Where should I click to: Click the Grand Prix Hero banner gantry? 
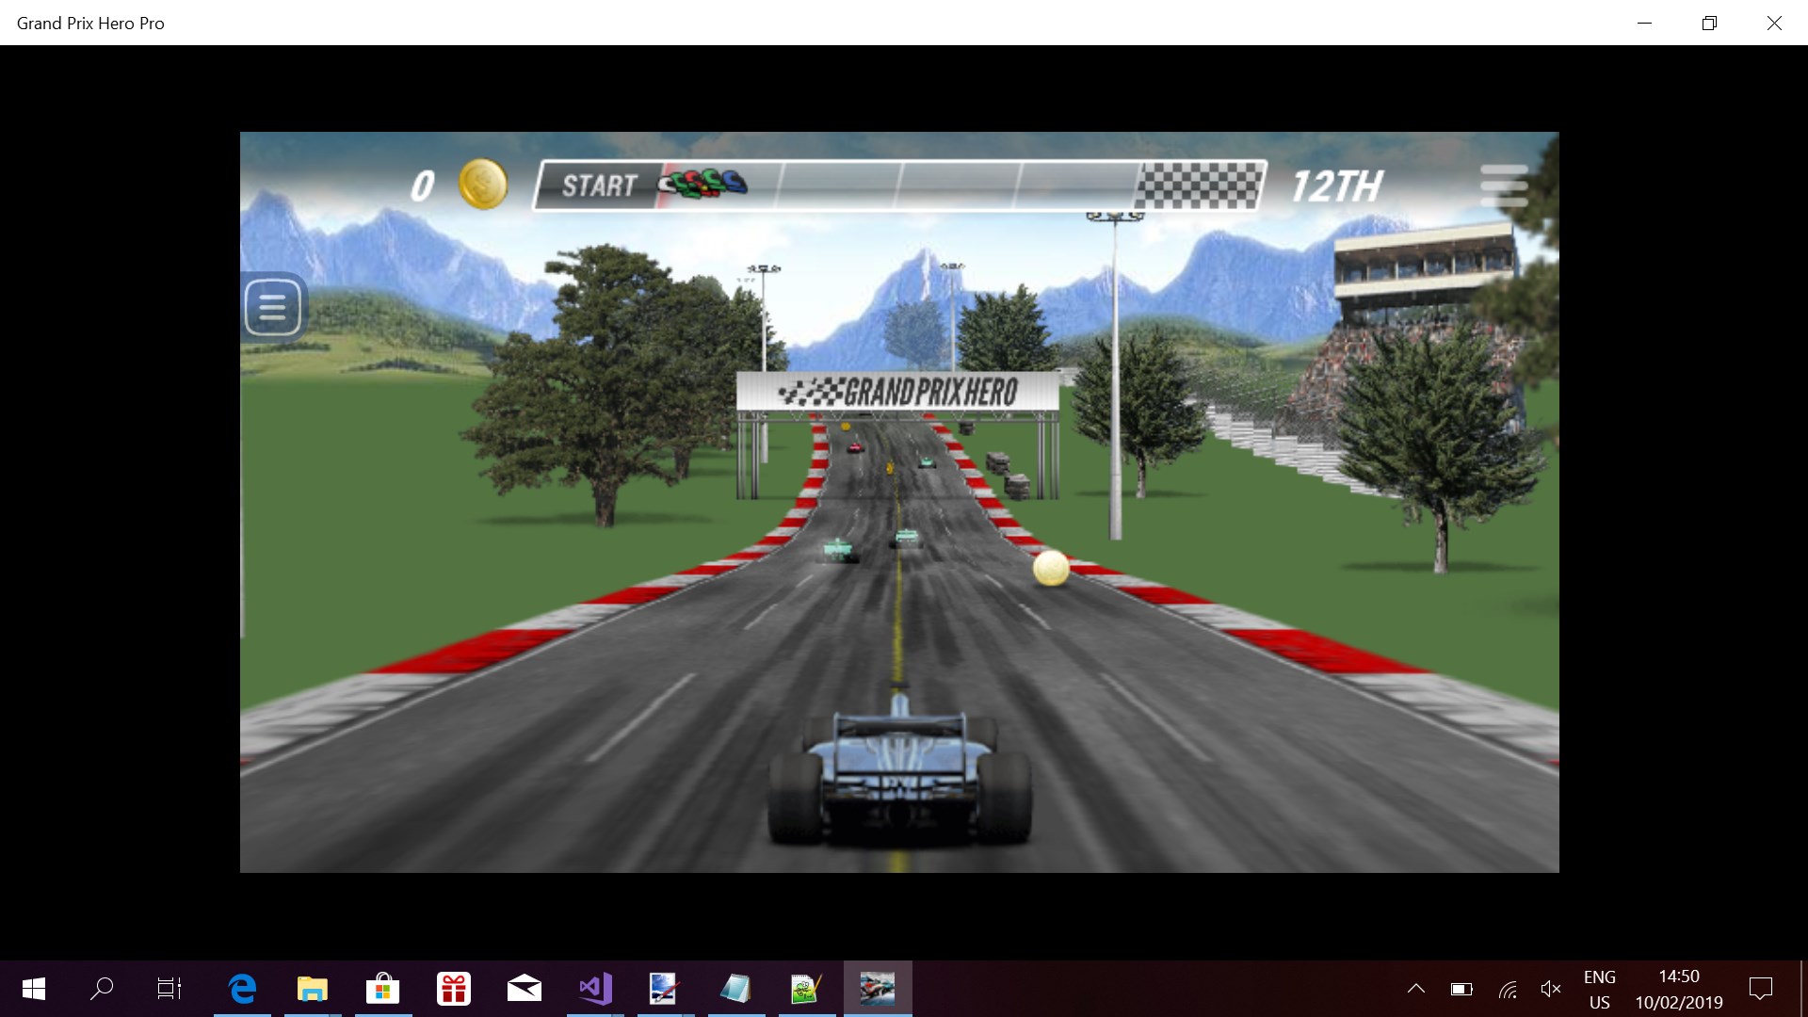click(x=897, y=391)
